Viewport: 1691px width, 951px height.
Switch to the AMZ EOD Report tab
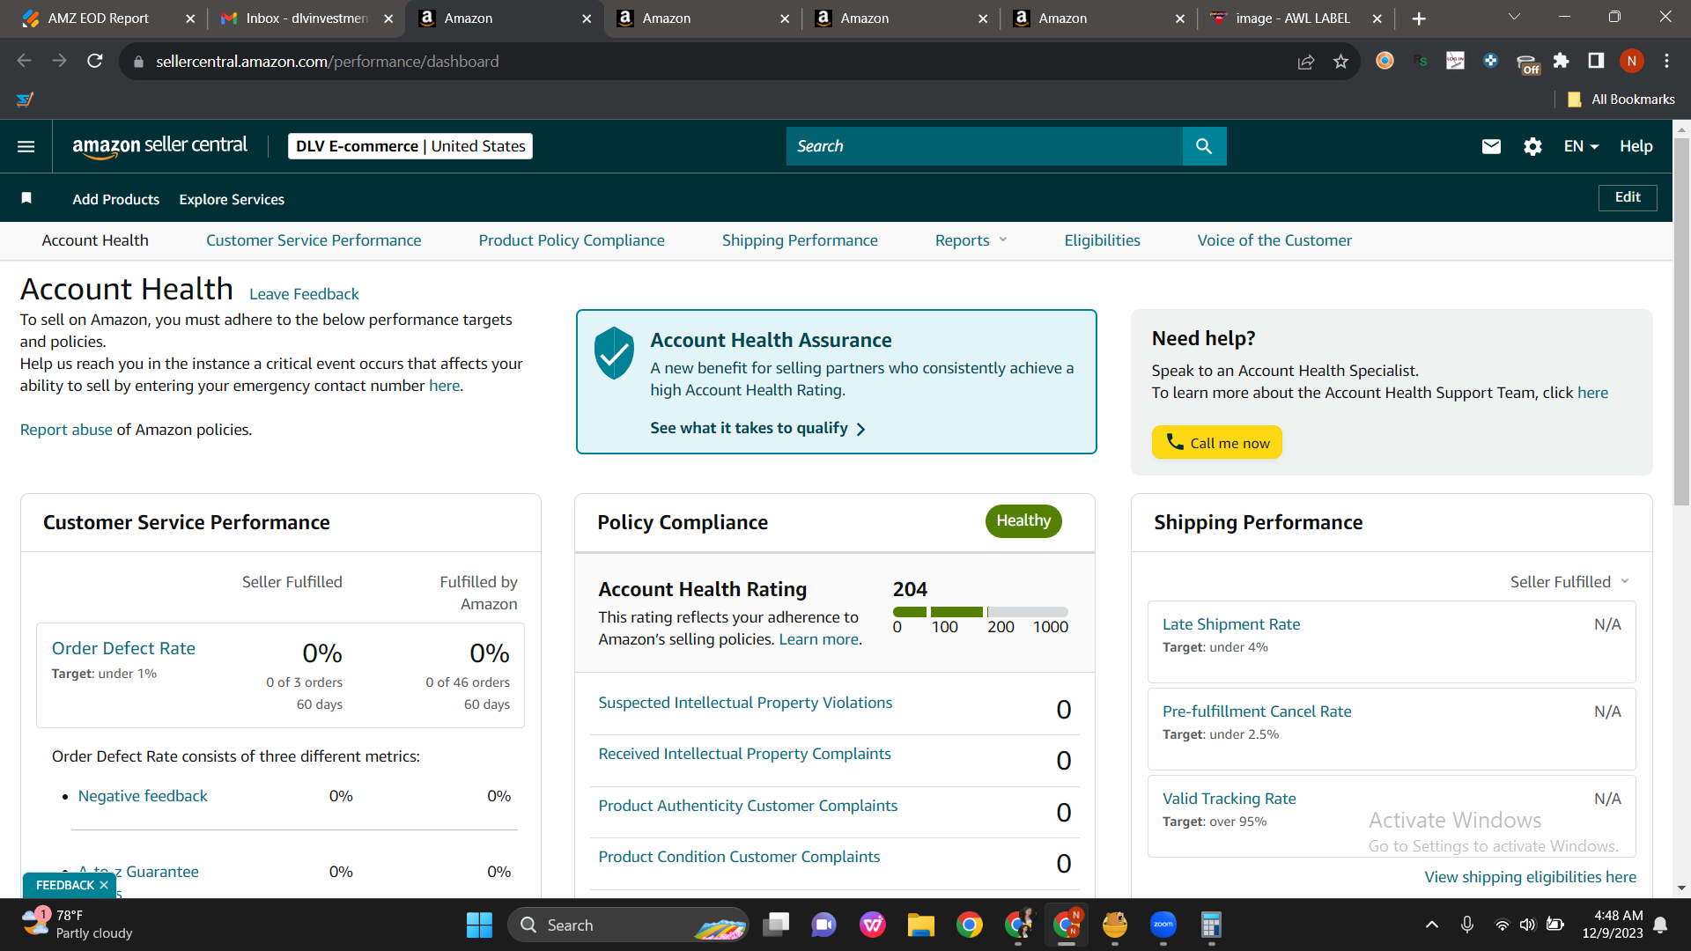(x=99, y=18)
